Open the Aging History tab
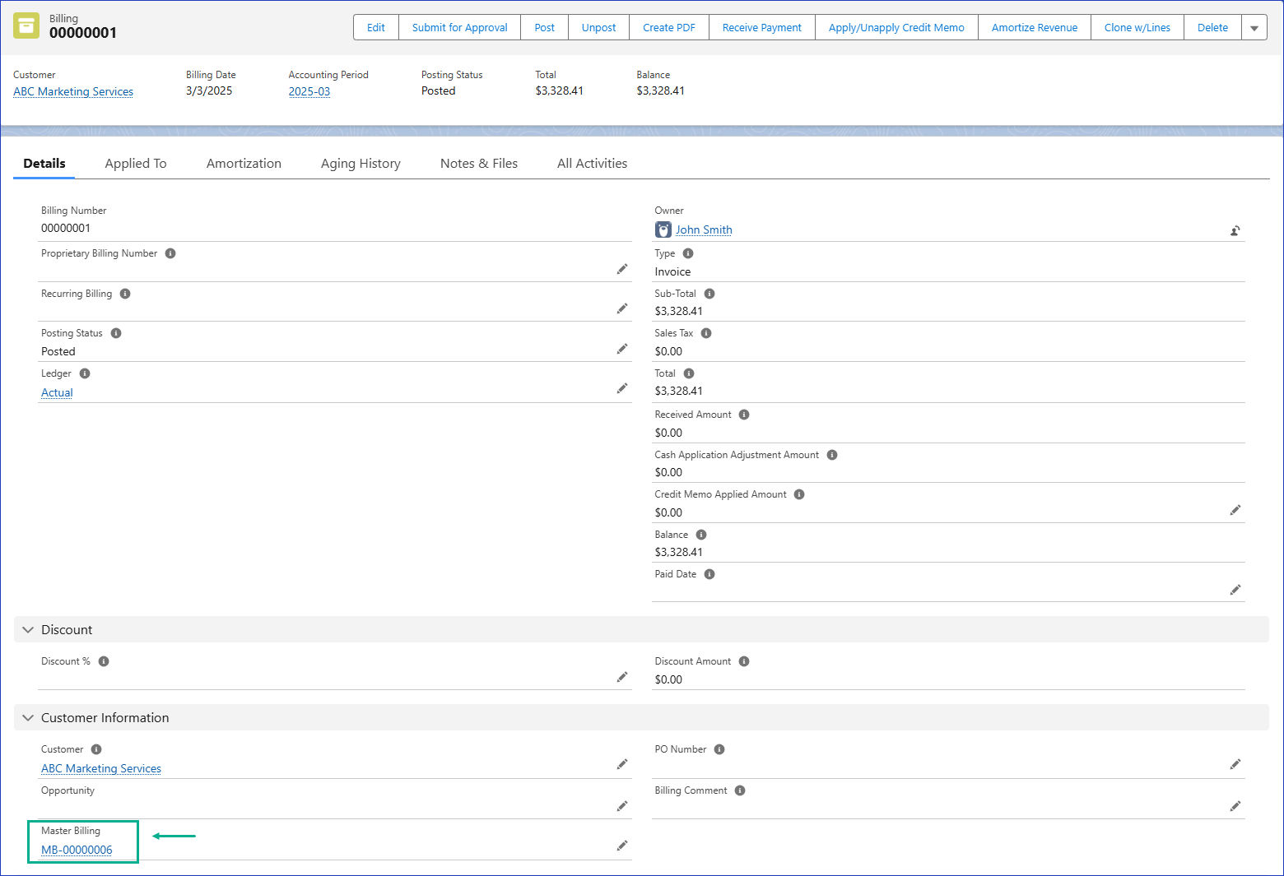1284x876 pixels. pos(361,164)
